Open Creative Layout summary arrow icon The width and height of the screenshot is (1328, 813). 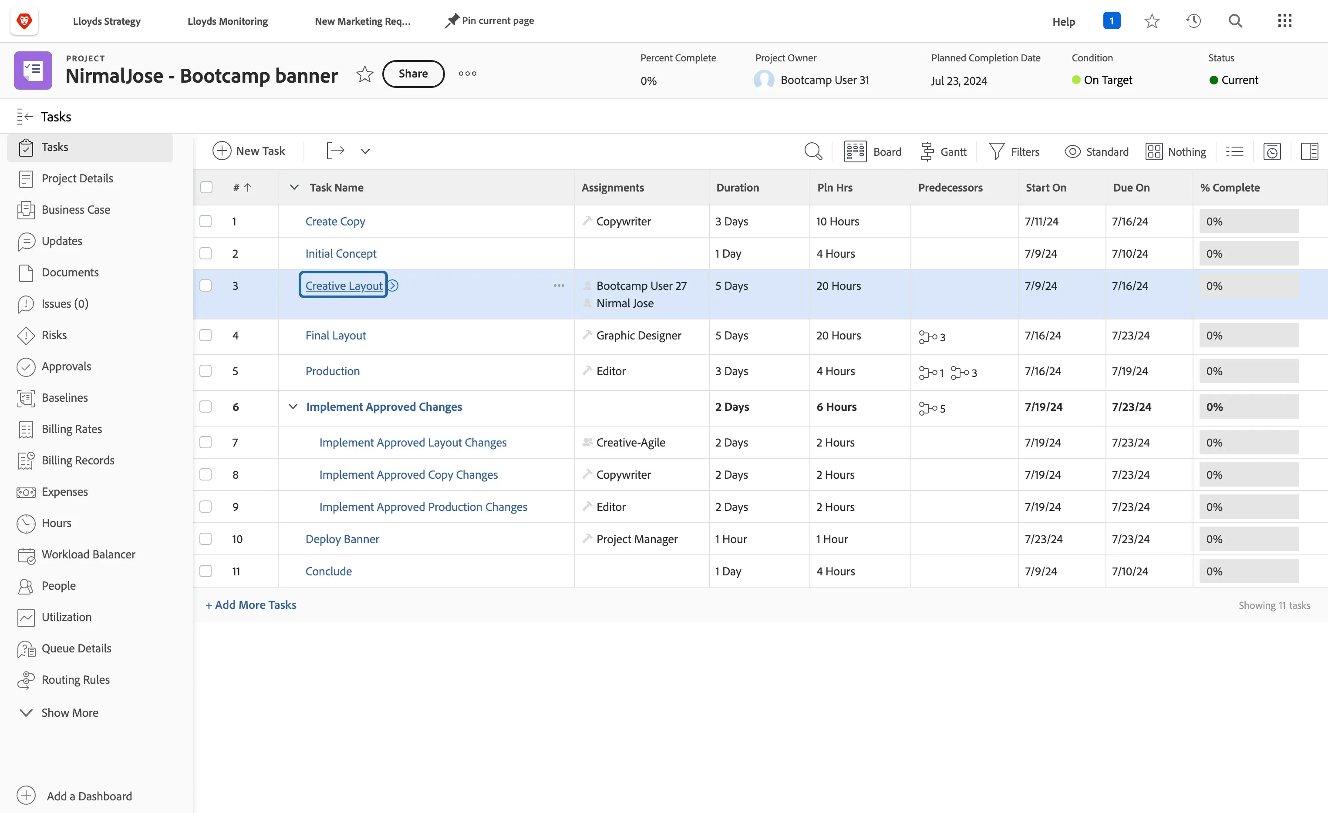click(x=394, y=286)
